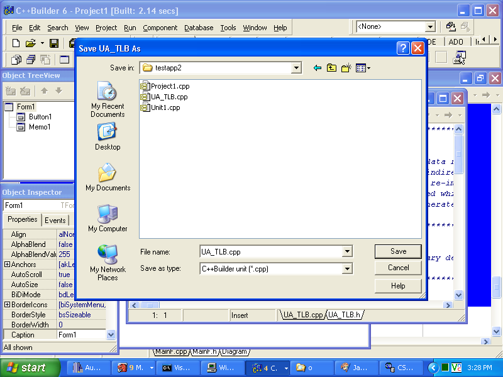Open the Project menu
Viewport: 503px width, 377px height.
(106, 28)
